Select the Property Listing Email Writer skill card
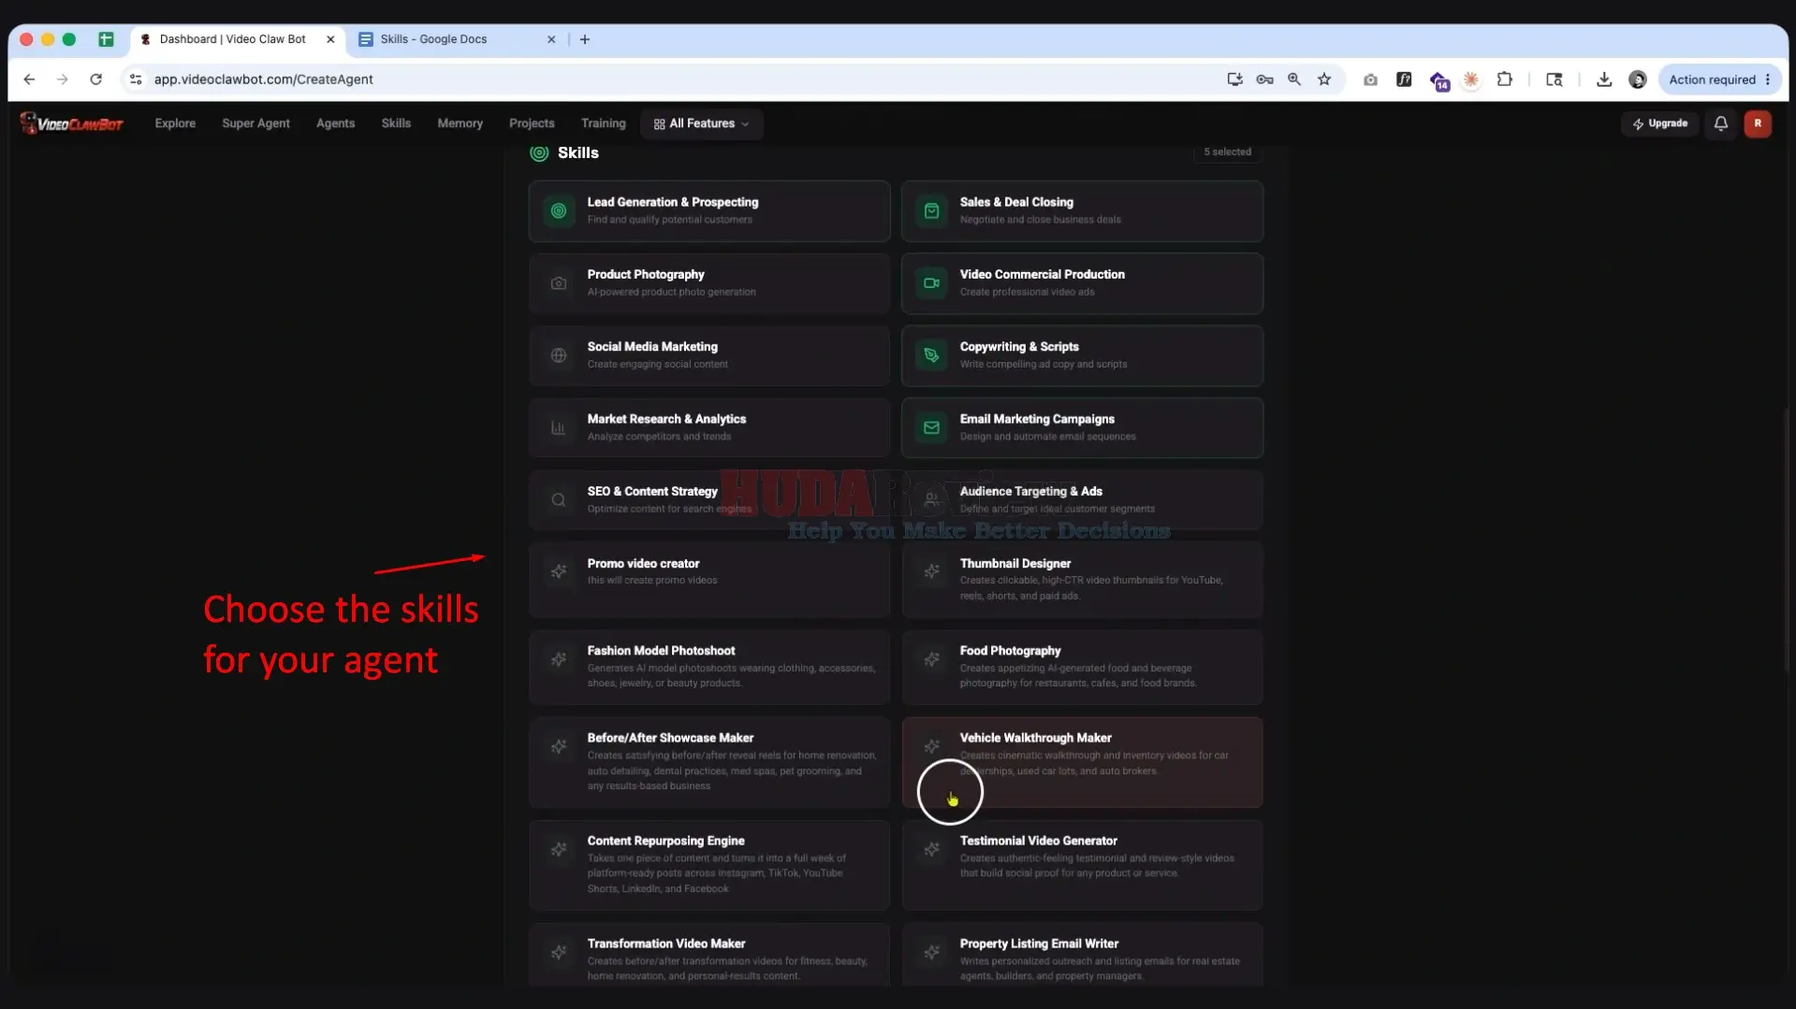The width and height of the screenshot is (1796, 1009). click(x=1082, y=956)
